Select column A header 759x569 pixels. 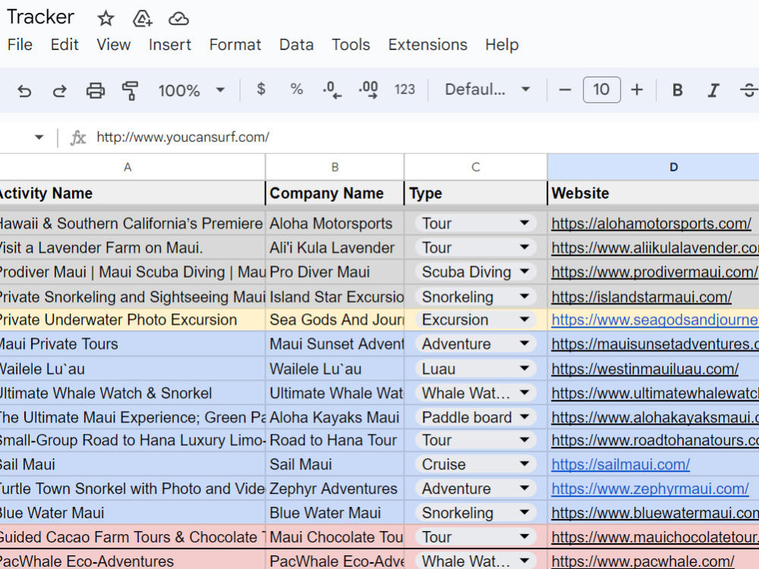(x=128, y=167)
